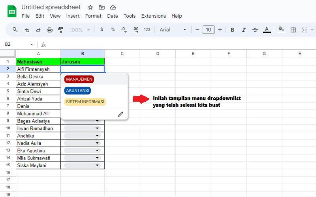Open the borders tool
Screen dimensions: 316x197
coord(293,30)
